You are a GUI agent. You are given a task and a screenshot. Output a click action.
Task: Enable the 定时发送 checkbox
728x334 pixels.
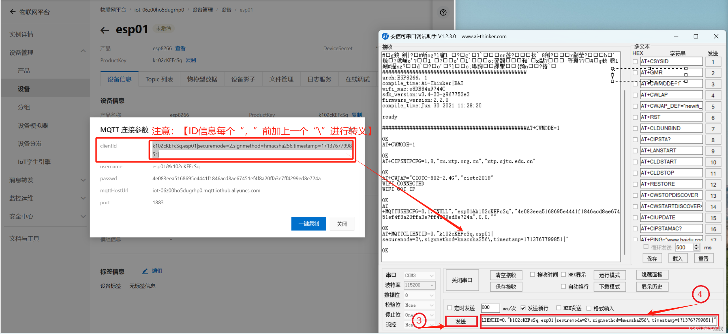click(449, 308)
